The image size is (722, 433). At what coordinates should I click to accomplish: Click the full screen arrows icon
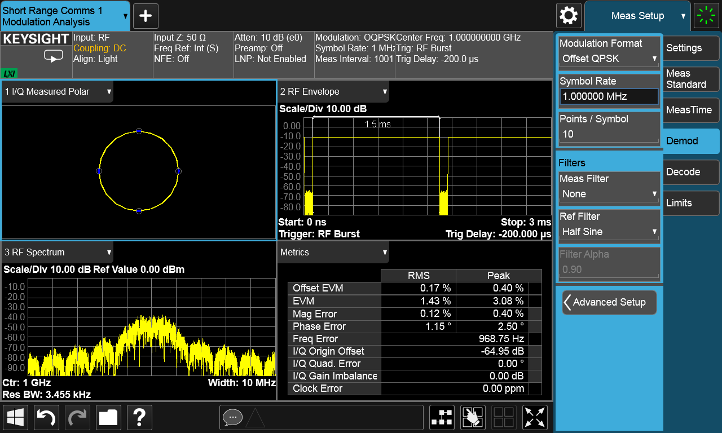coord(535,417)
